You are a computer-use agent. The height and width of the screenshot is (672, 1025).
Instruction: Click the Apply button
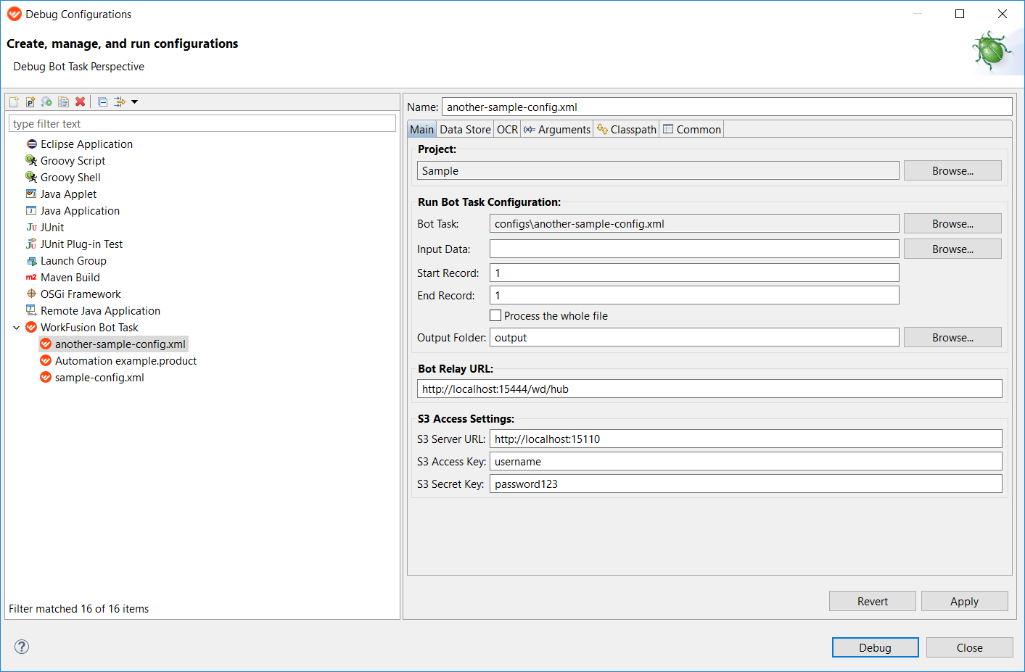coord(965,602)
